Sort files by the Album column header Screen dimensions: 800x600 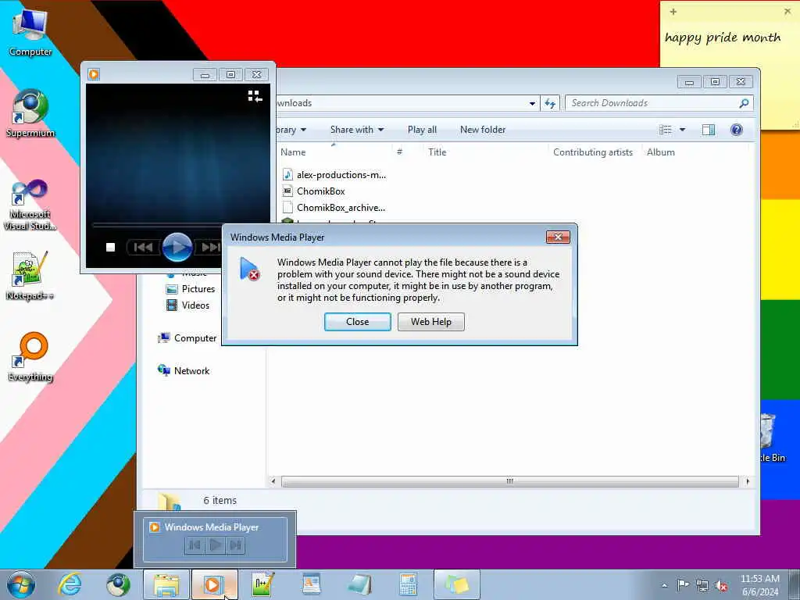[x=661, y=152]
